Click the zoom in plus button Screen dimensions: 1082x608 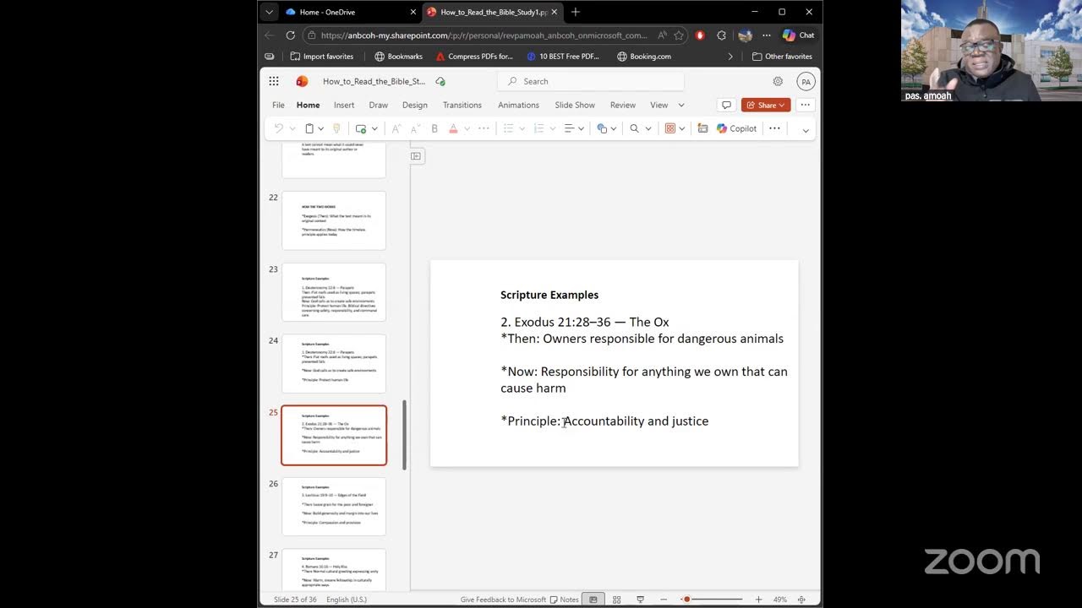coord(758,600)
